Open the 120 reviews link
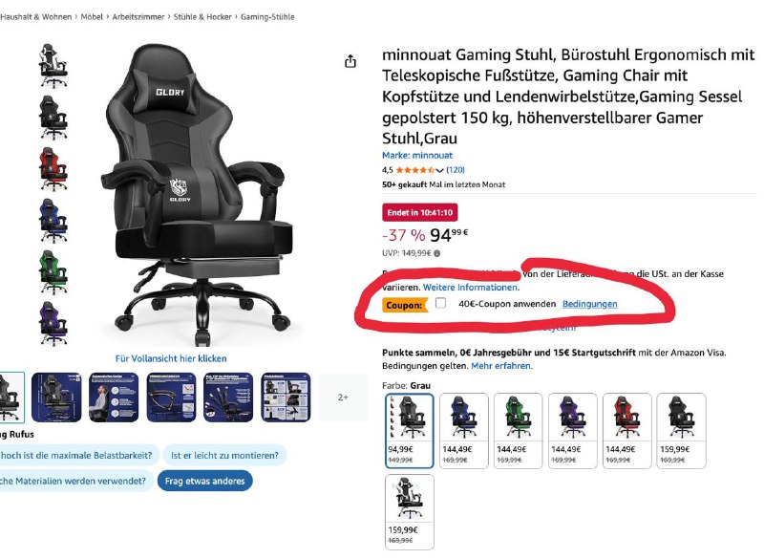The width and height of the screenshot is (764, 559). 456,169
